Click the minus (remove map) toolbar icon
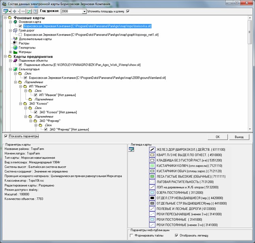This screenshot has width=255, height=243. pyautogui.click(x=22, y=12)
